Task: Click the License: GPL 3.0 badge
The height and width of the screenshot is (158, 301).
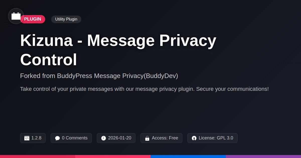Action: [x=212, y=138]
